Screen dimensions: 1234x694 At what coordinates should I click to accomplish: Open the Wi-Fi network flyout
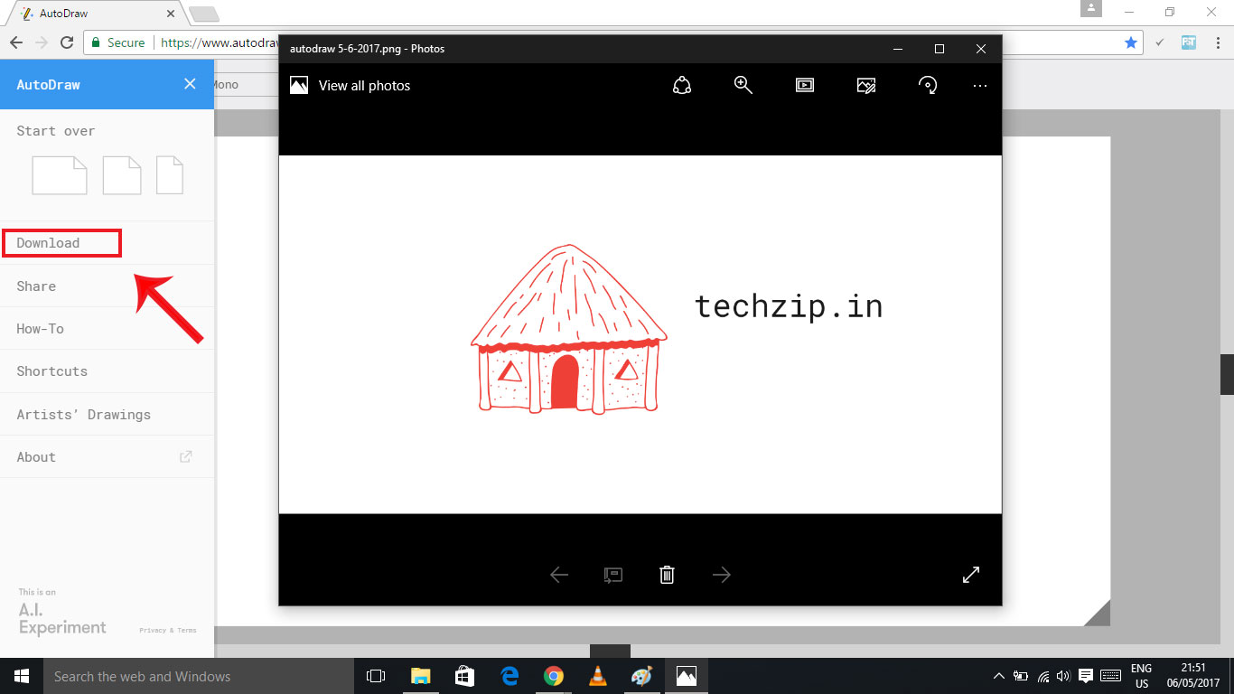(1043, 676)
